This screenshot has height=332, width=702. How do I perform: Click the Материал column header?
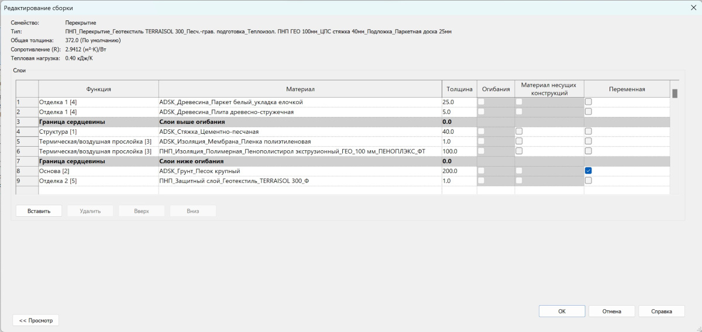click(x=300, y=89)
